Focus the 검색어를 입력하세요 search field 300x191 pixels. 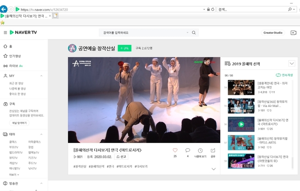144,33
